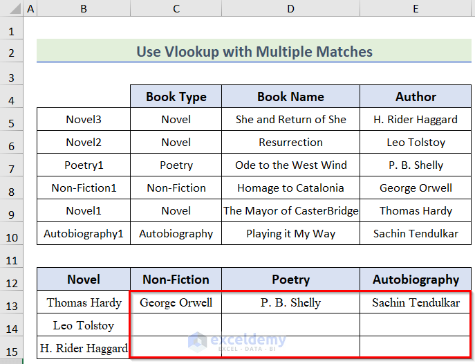Select the narrow column A header

point(30,9)
